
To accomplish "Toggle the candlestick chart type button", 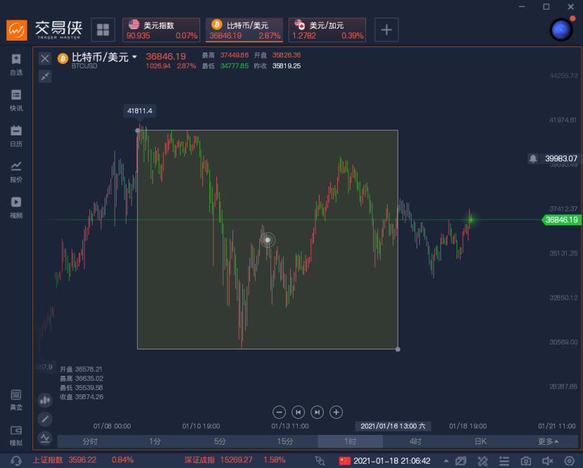I will pyautogui.click(x=45, y=400).
